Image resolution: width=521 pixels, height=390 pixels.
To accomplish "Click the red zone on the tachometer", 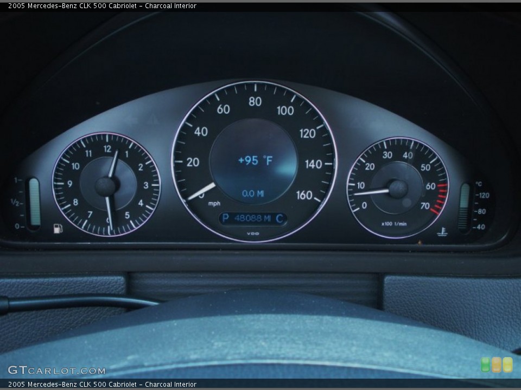I will click(439, 198).
